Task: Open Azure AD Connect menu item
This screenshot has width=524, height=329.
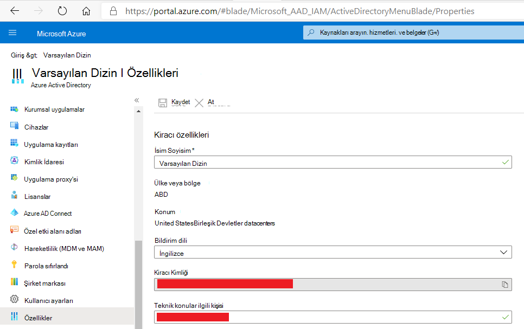Action: coord(47,214)
